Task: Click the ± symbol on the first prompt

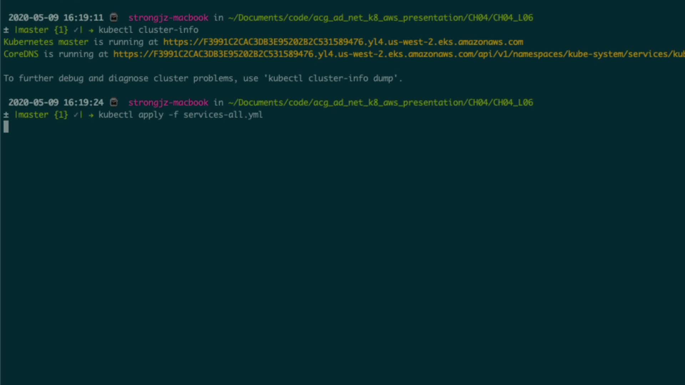Action: click(6, 30)
